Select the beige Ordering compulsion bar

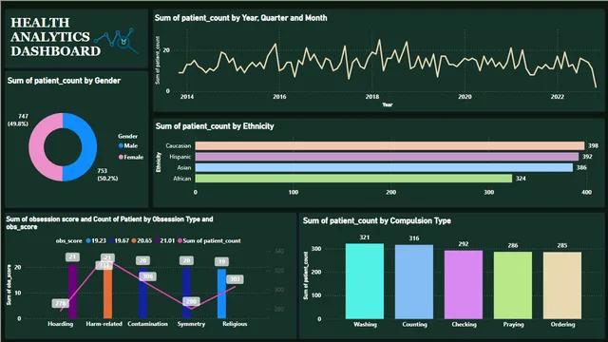tap(562, 285)
